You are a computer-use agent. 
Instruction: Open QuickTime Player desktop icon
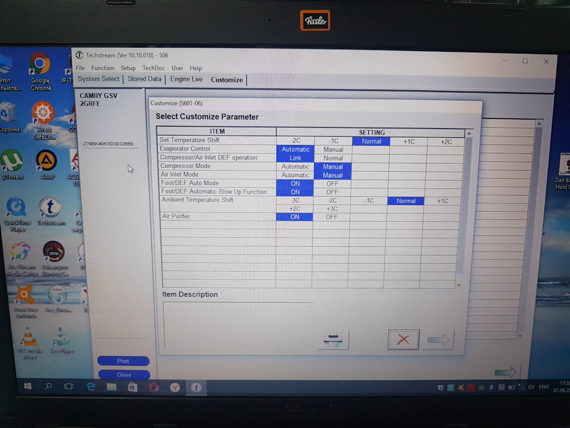tap(17, 215)
